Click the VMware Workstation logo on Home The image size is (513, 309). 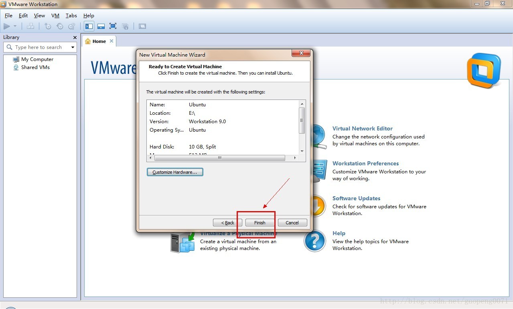click(x=484, y=71)
